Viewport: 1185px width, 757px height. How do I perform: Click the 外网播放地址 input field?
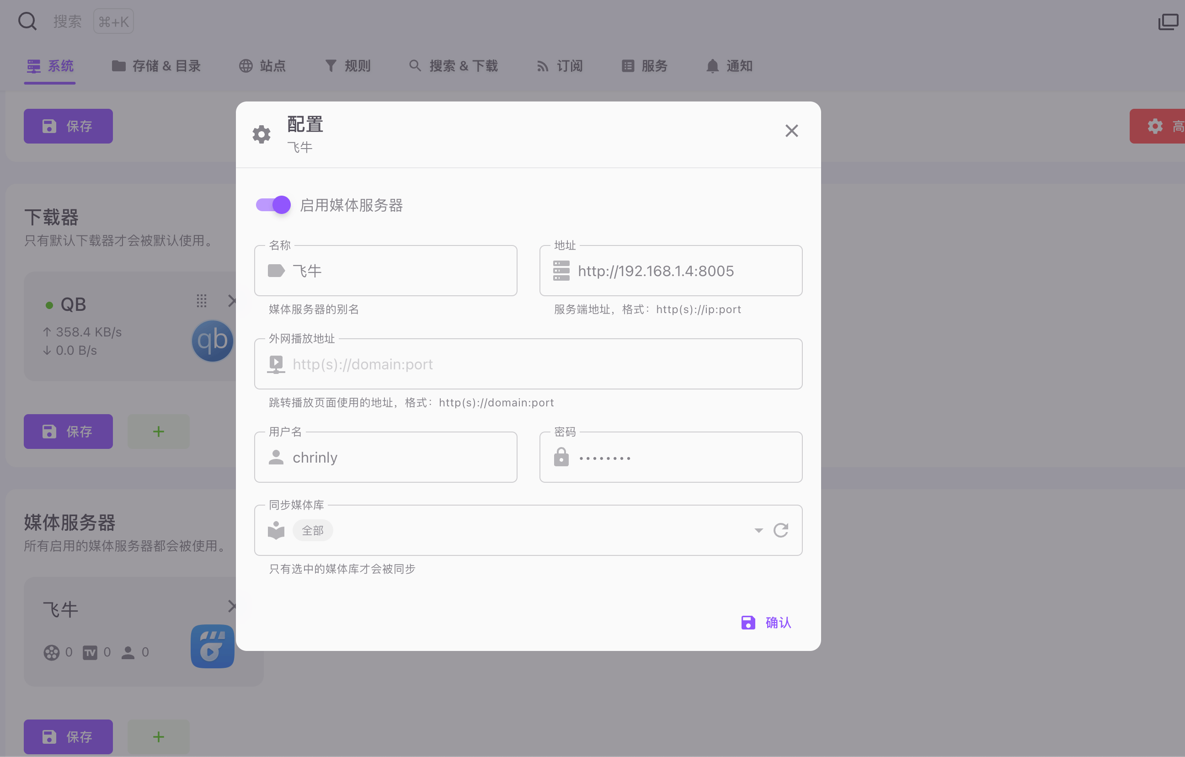pos(528,364)
